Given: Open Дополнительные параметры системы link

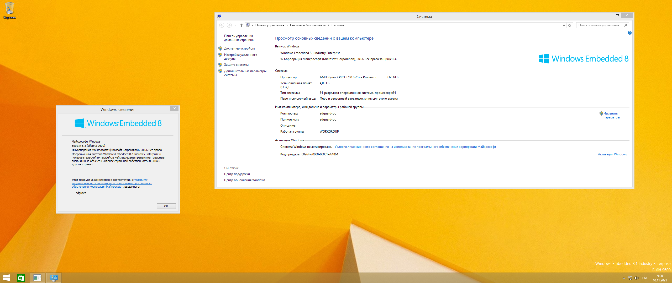Looking at the screenshot, I should coord(245,73).
